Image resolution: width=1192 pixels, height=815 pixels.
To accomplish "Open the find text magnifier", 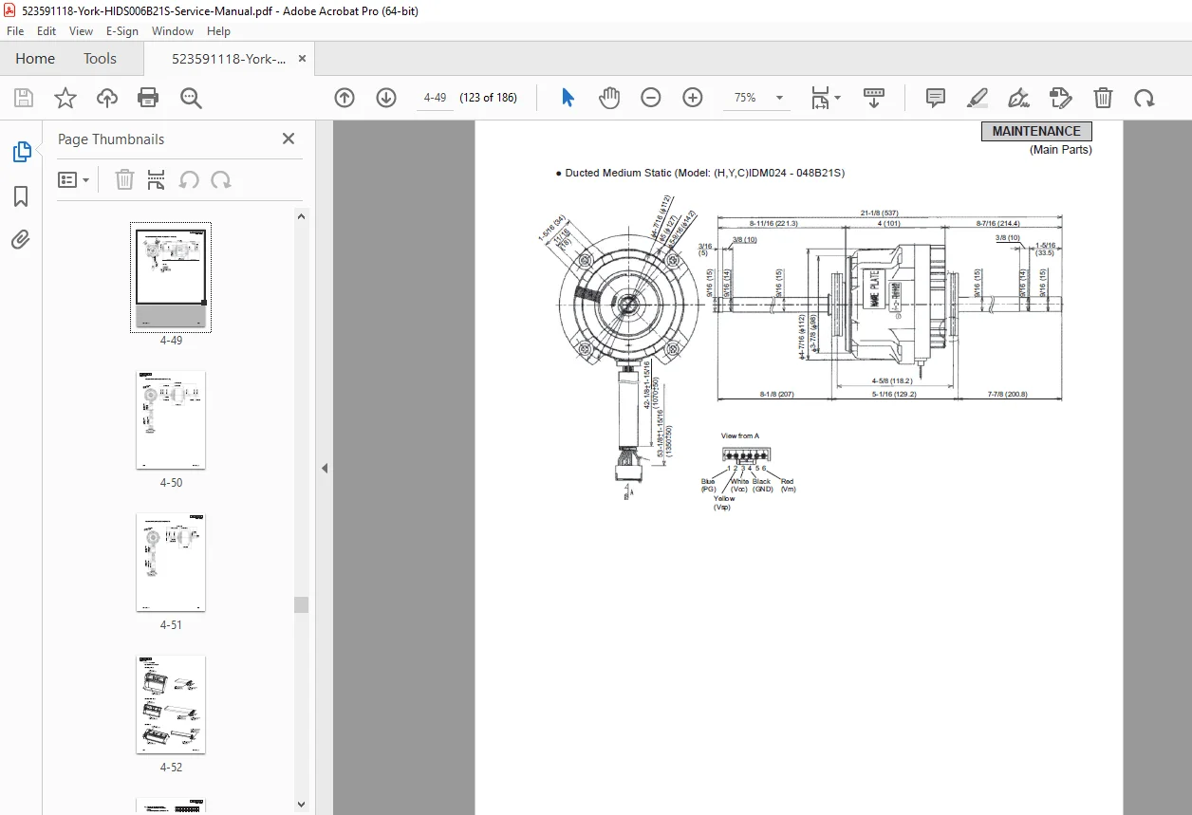I will click(x=191, y=98).
